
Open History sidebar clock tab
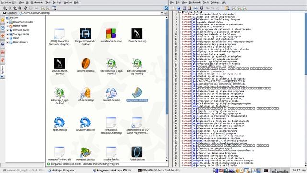point(2,28)
